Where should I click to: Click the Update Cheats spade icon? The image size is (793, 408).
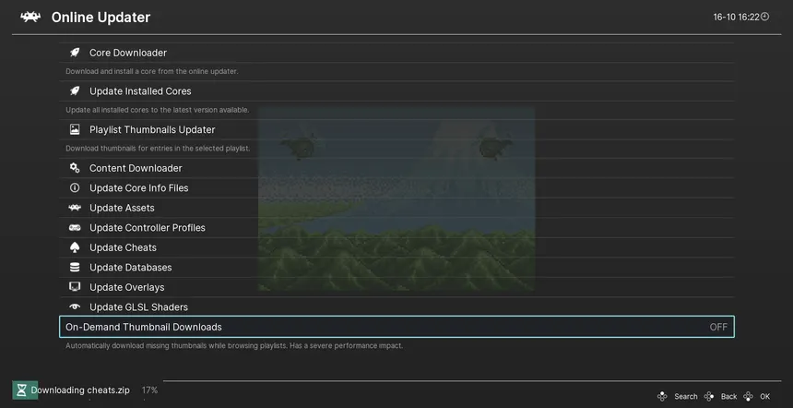point(75,247)
